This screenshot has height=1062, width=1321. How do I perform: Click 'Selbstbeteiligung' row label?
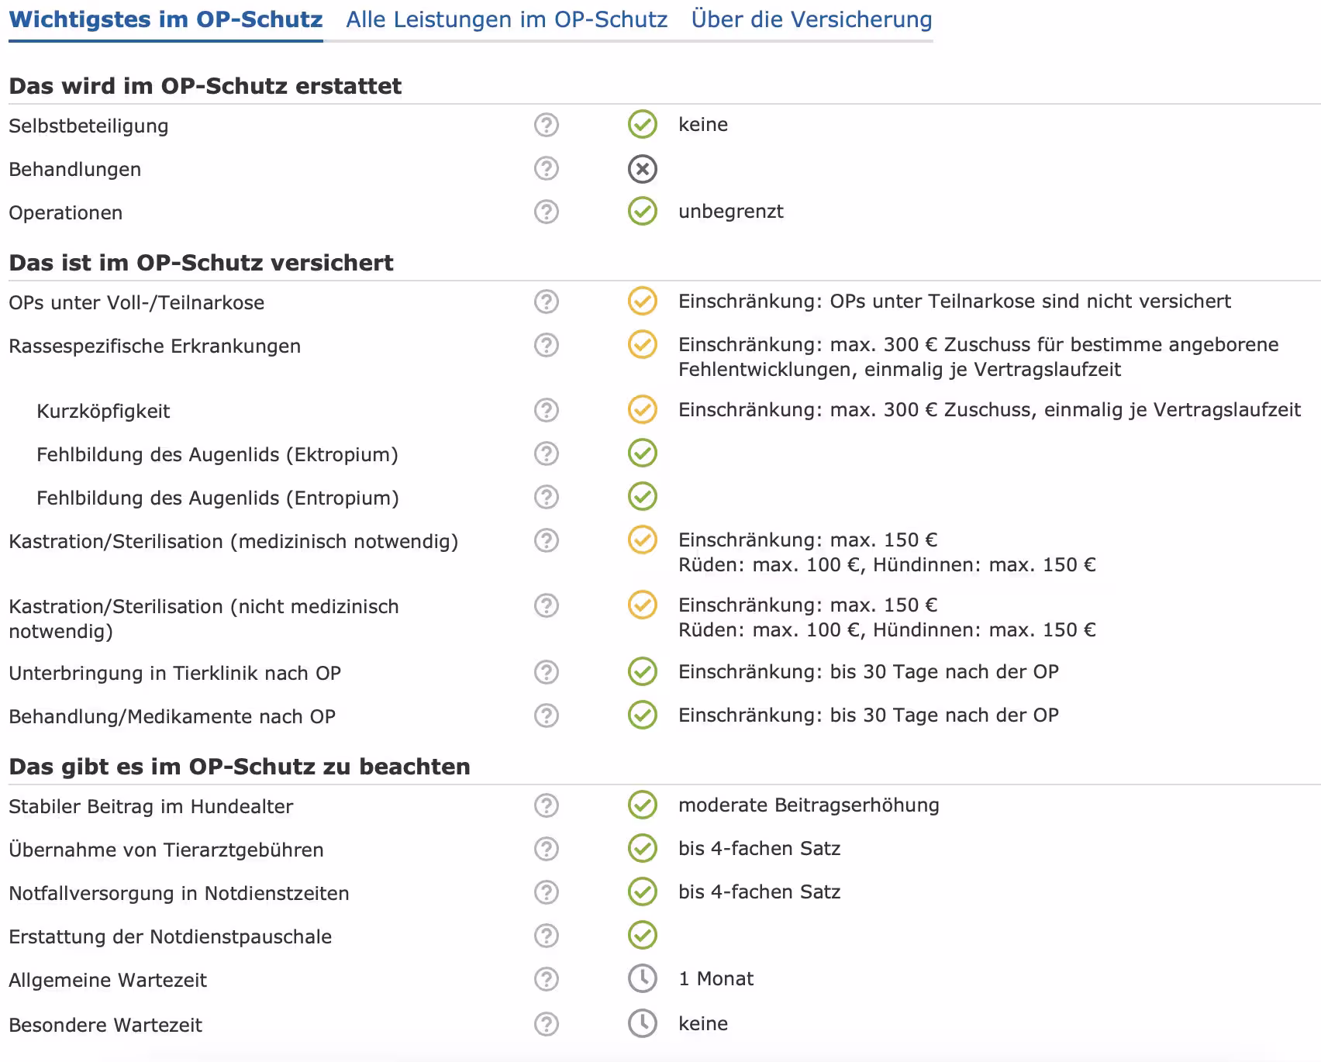(88, 126)
